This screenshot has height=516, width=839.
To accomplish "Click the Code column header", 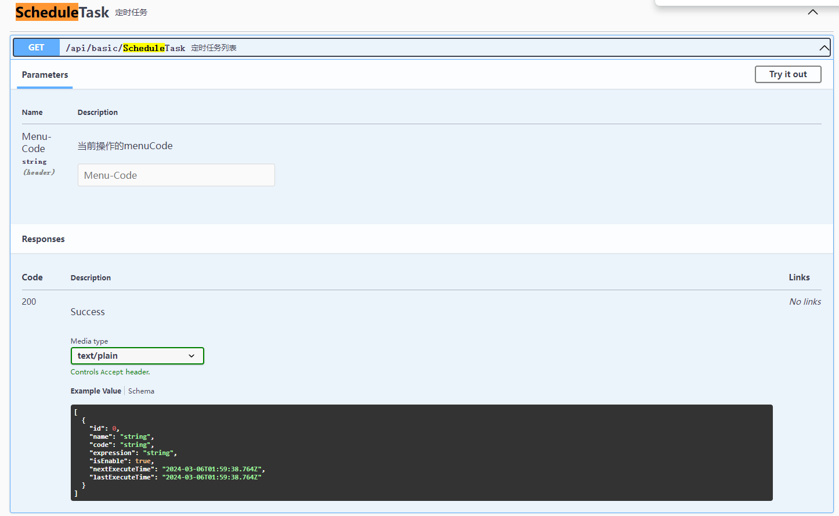I will [x=32, y=277].
